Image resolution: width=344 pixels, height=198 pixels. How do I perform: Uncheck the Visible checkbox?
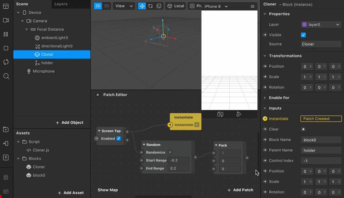(x=303, y=35)
